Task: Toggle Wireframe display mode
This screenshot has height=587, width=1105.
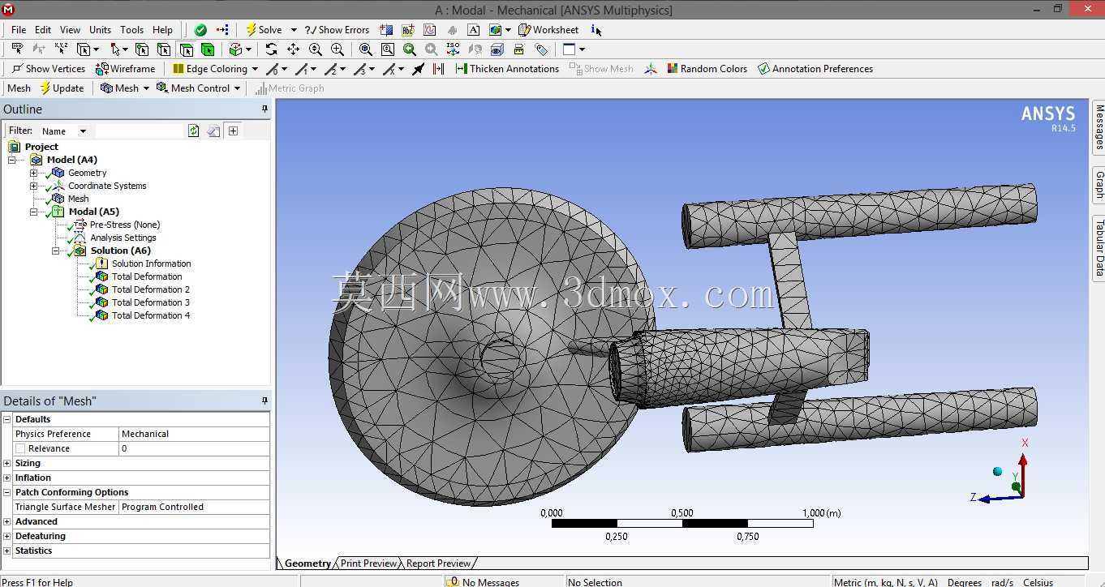Action: (126, 69)
